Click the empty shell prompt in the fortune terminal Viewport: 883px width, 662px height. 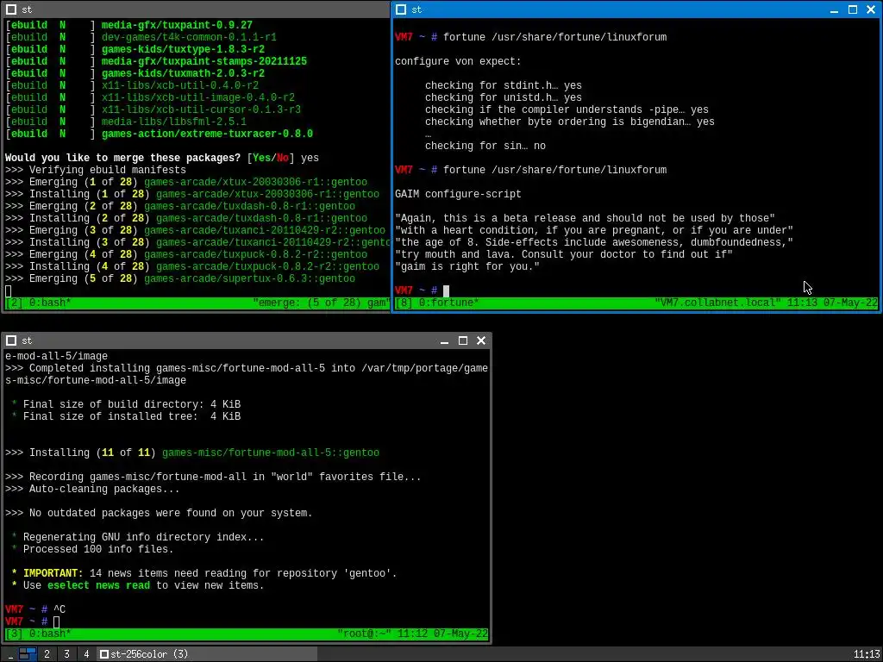coord(423,290)
